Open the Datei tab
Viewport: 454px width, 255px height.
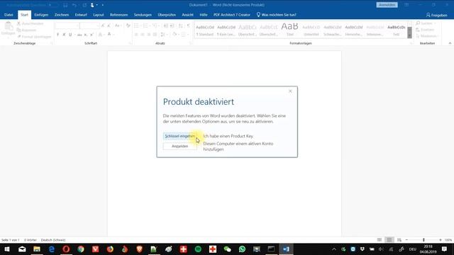9,15
